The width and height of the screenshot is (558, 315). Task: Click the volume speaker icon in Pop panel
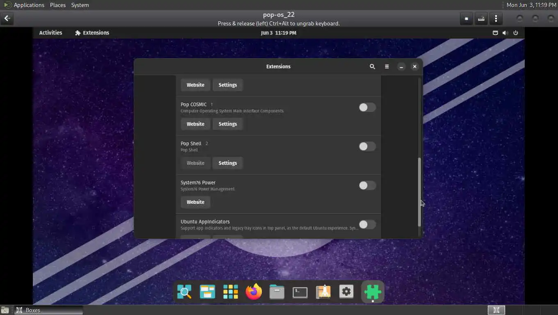click(505, 33)
